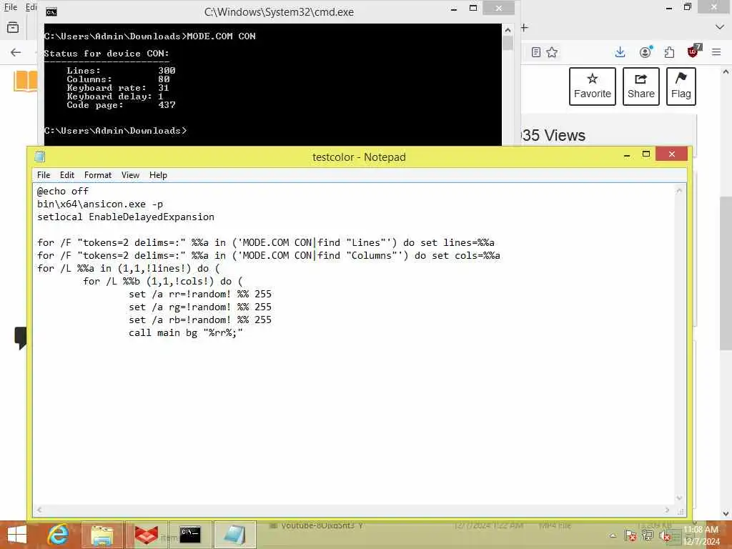Open taskbar clock showing 11:08 AM
Viewport: 732px width, 549px height.
[701, 535]
